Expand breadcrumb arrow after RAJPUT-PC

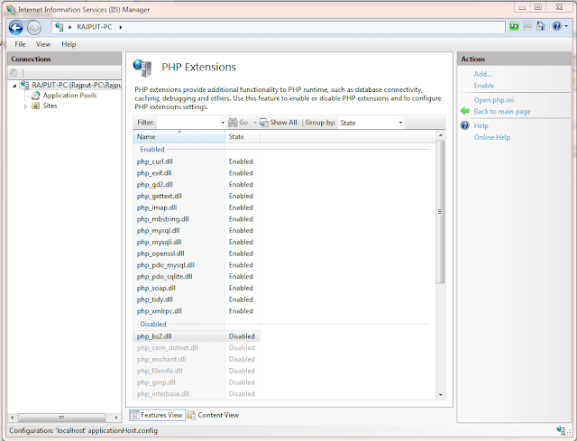pos(120,27)
